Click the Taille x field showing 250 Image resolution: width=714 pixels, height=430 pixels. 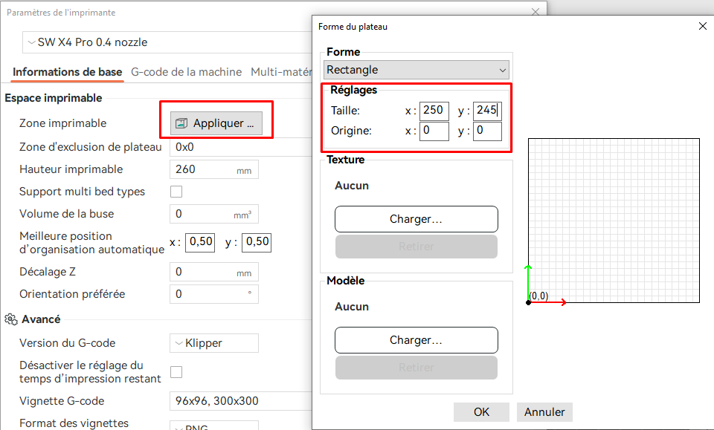[x=434, y=111]
